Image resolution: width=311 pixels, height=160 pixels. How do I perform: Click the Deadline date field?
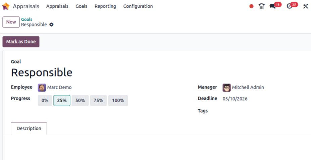tap(235, 99)
